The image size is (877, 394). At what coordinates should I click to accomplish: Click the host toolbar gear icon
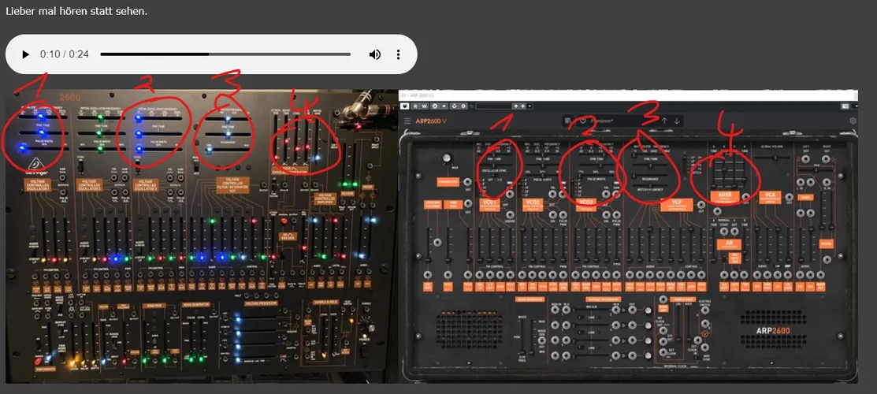tap(463, 106)
